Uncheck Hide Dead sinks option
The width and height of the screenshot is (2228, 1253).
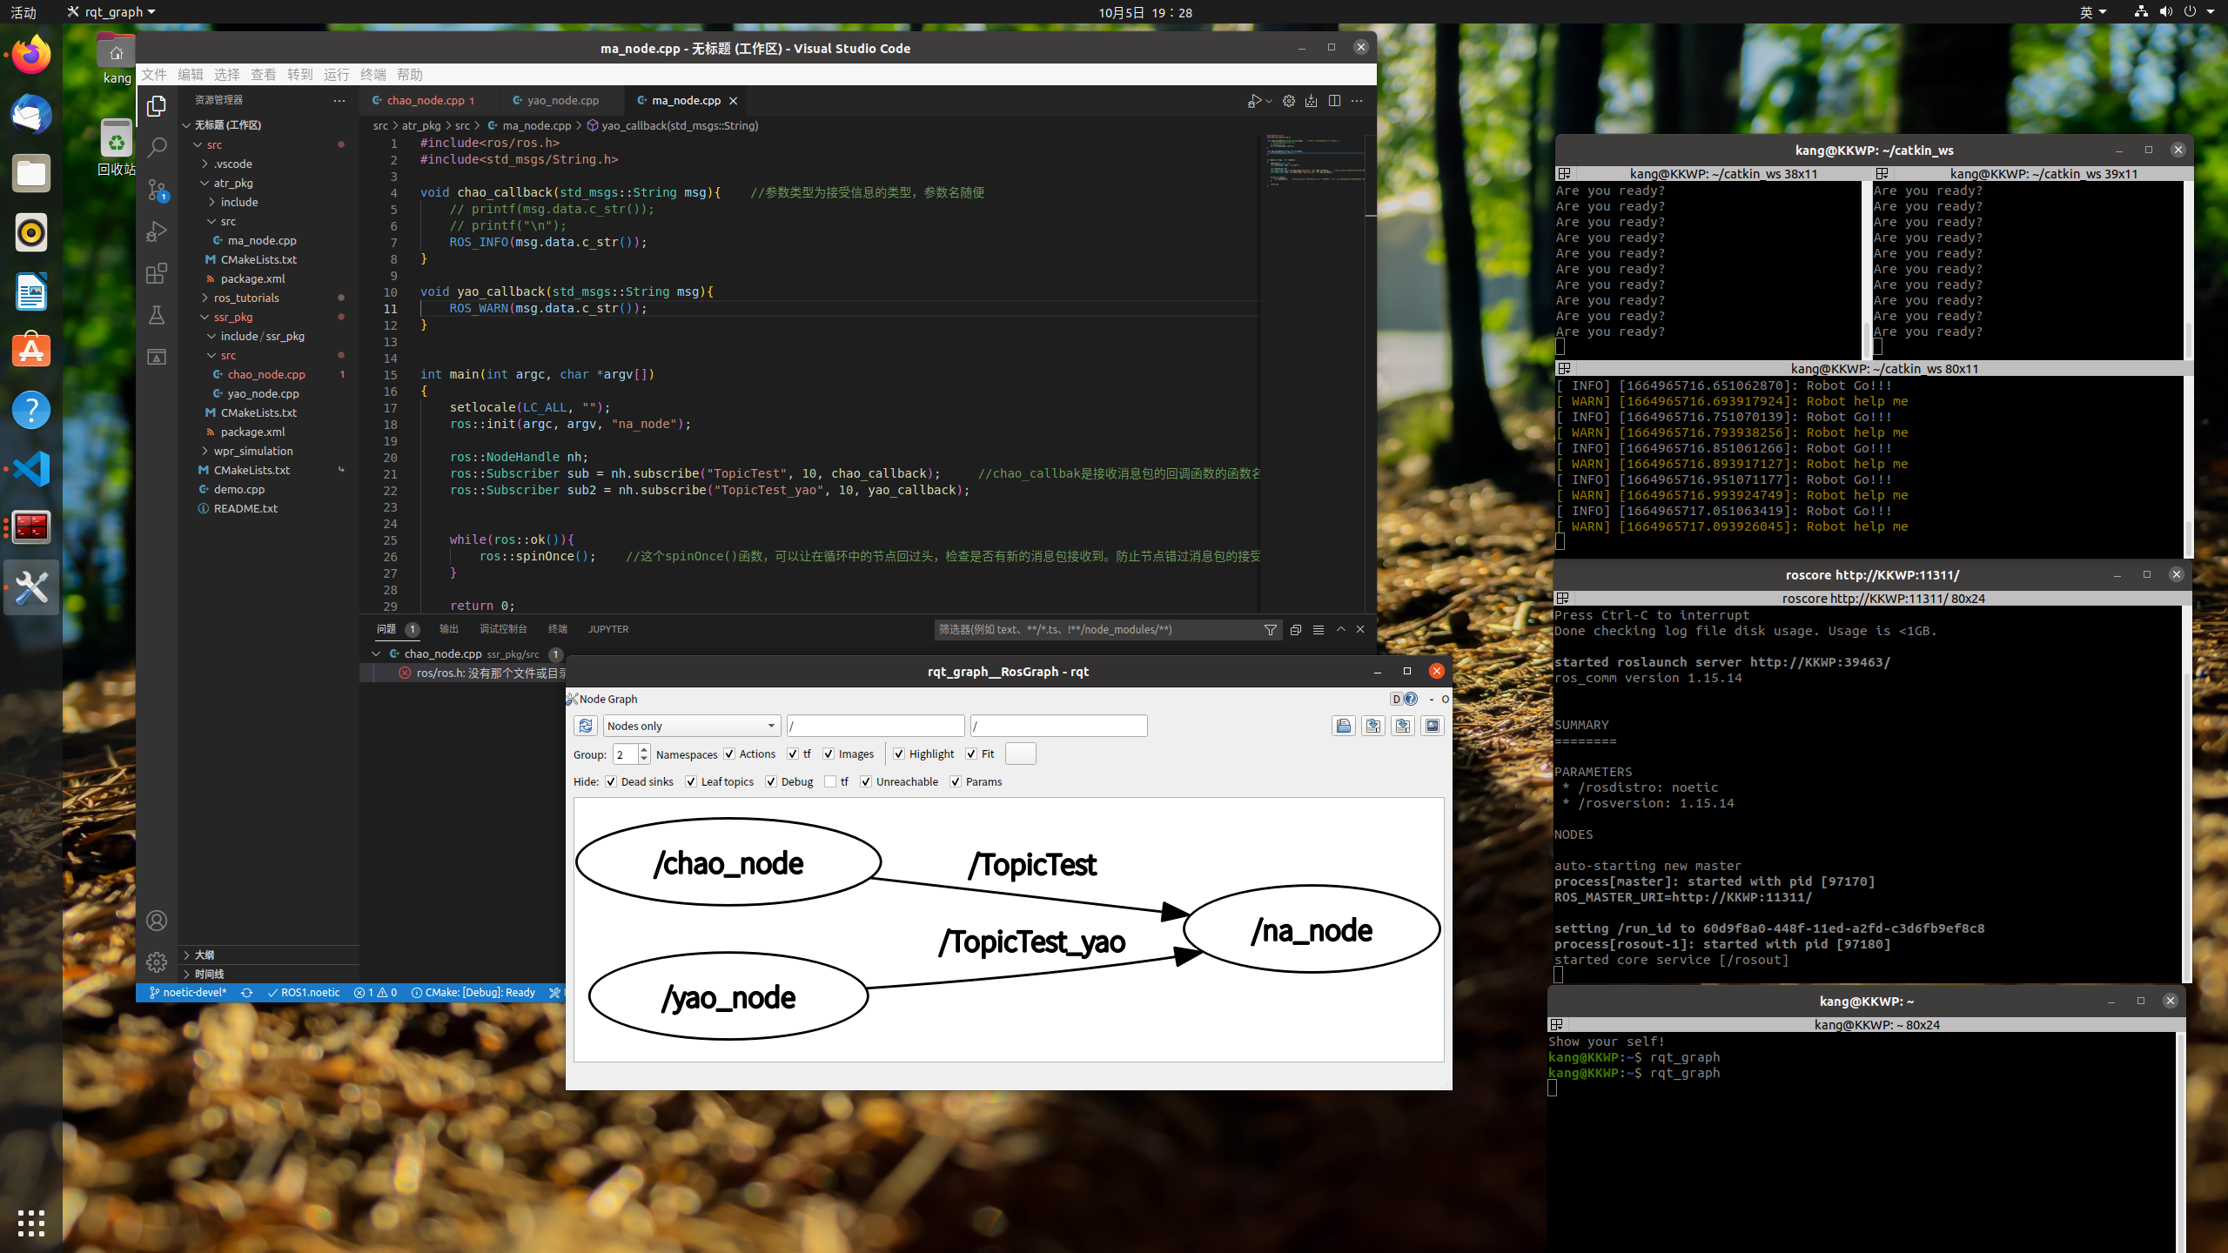tap(611, 782)
